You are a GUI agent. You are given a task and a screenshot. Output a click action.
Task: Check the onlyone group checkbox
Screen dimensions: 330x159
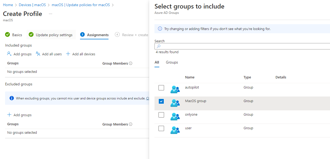click(x=161, y=115)
